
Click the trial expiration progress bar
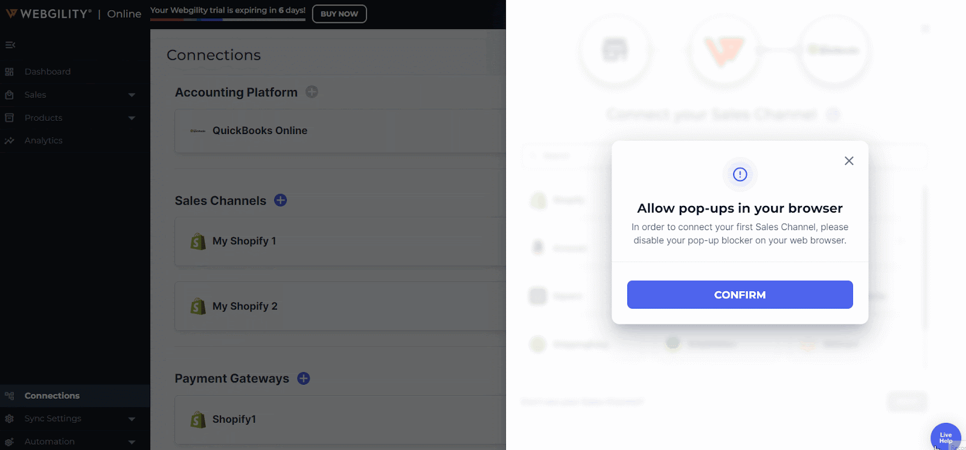(228, 19)
